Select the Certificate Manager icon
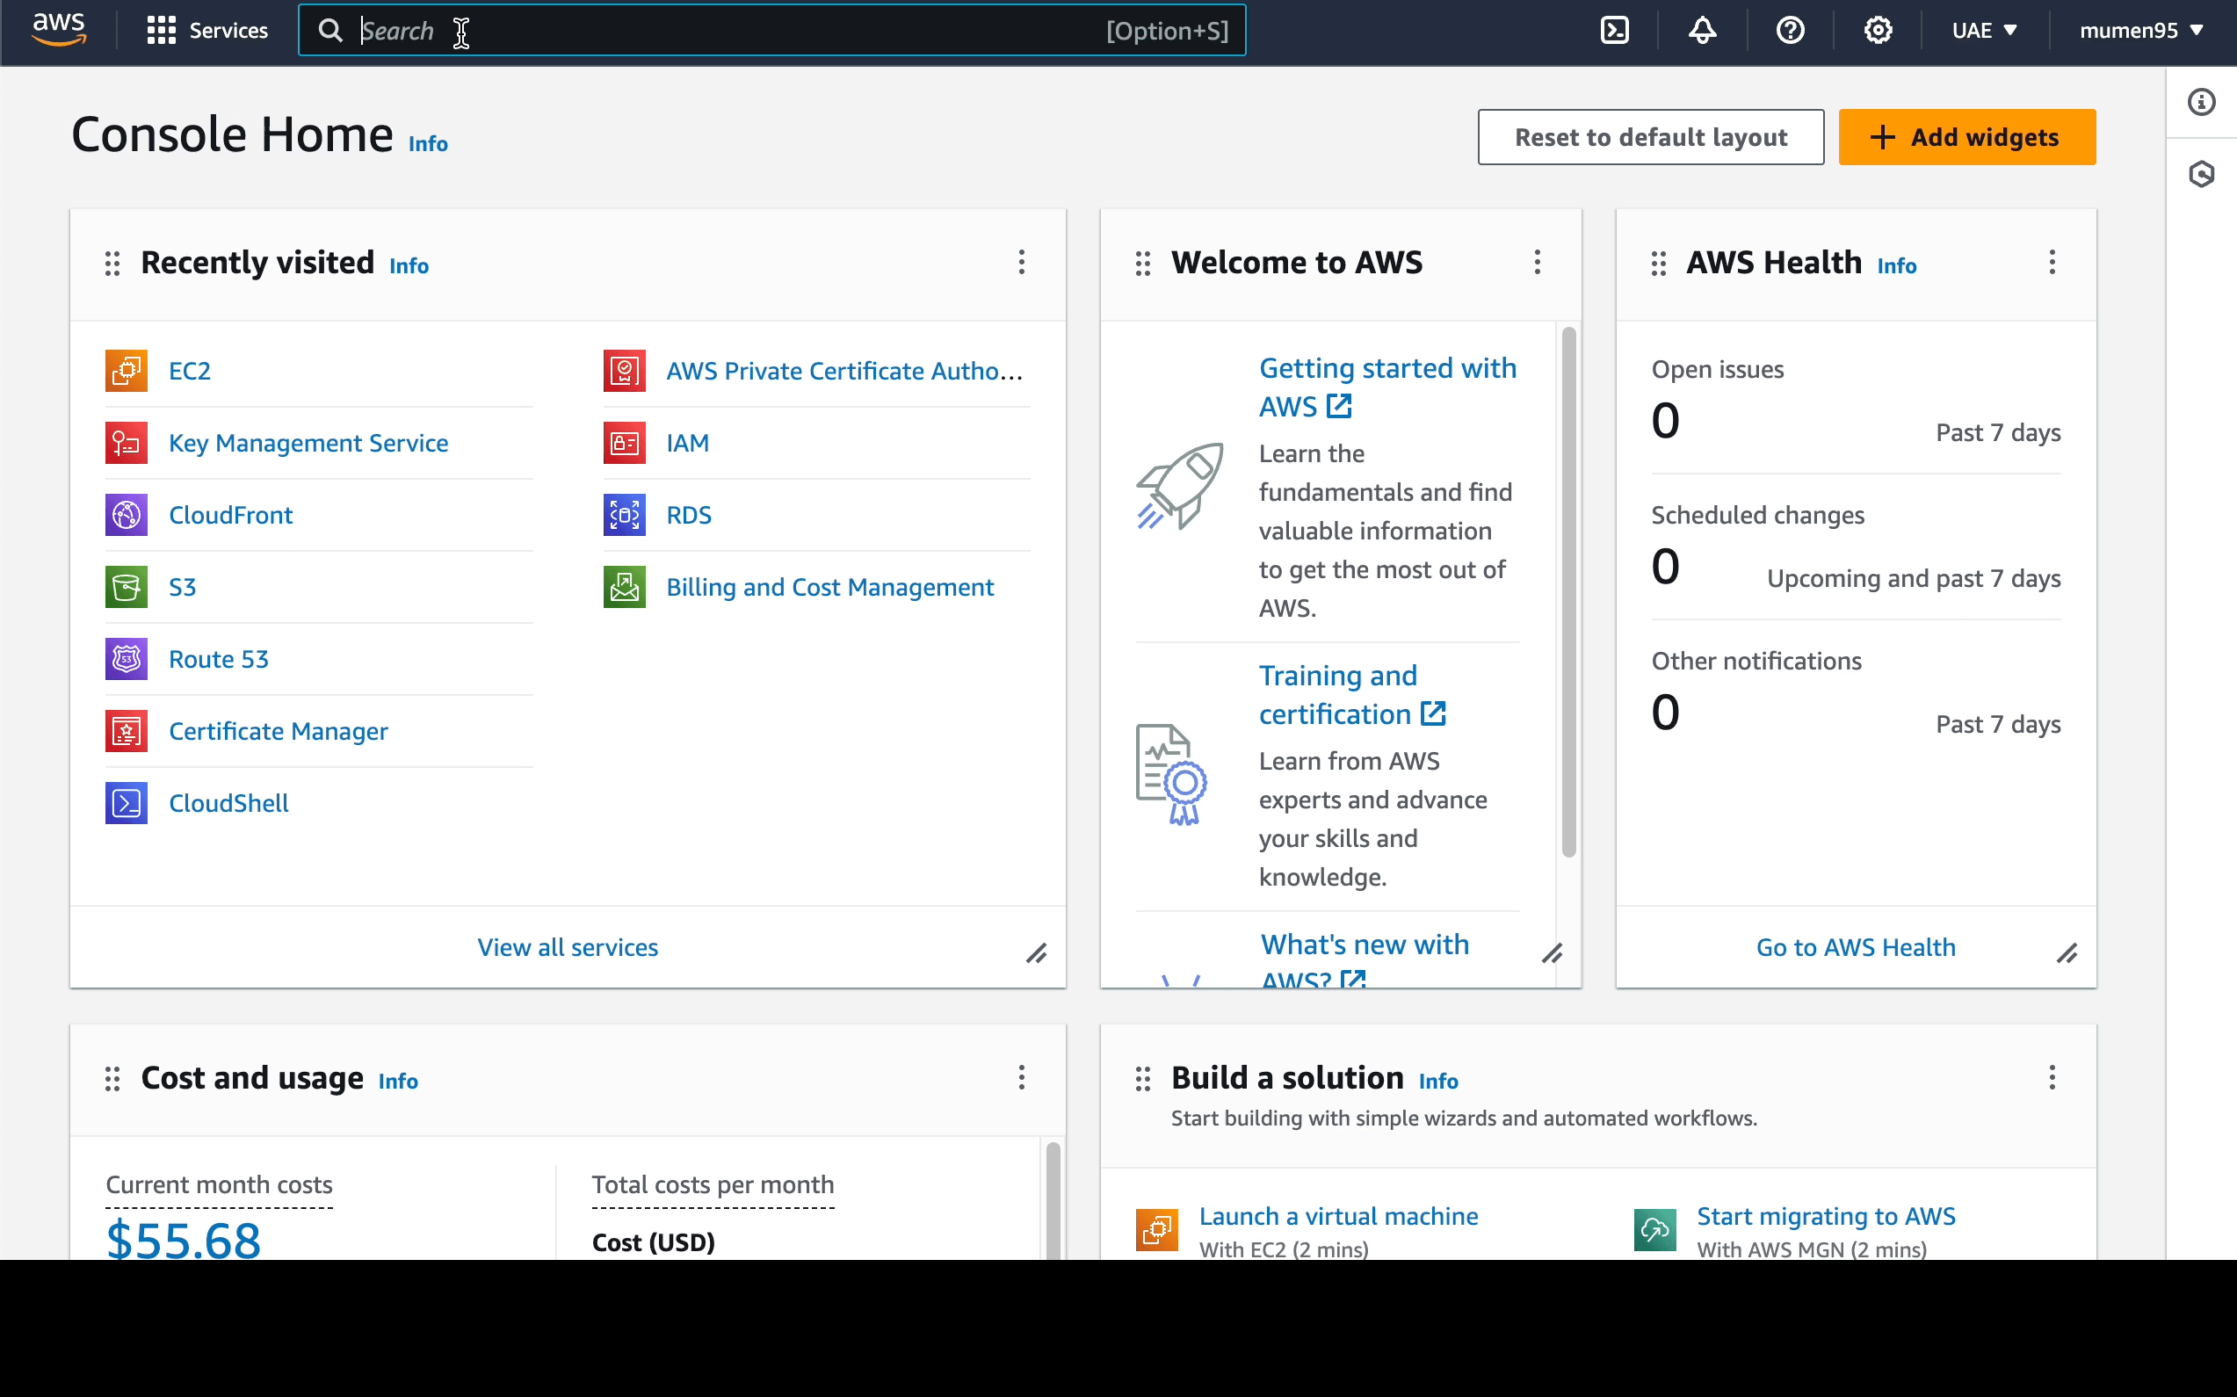 click(x=127, y=731)
